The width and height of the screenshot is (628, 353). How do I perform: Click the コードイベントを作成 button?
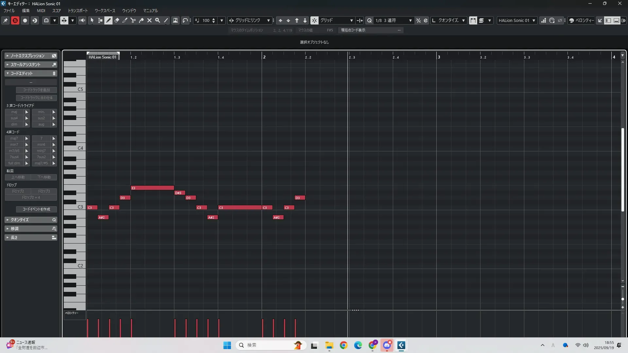click(x=36, y=209)
